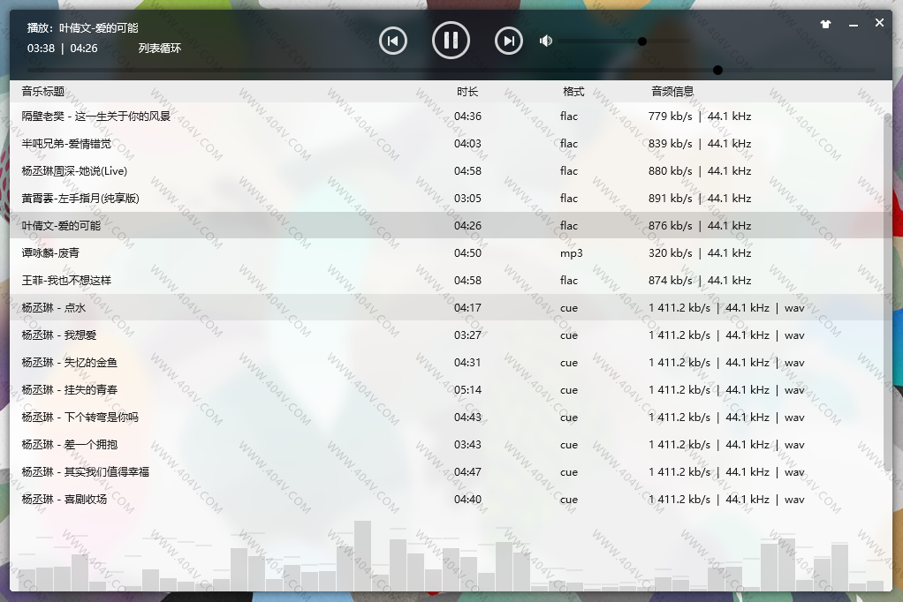
Task: Choose track 杨丞琳 - 点水
Action: 54,308
